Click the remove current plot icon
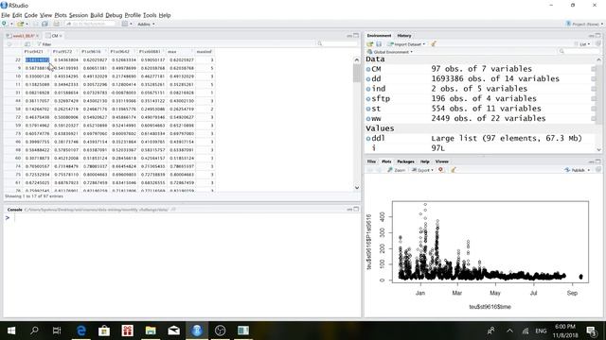The image size is (606, 340). 441,170
